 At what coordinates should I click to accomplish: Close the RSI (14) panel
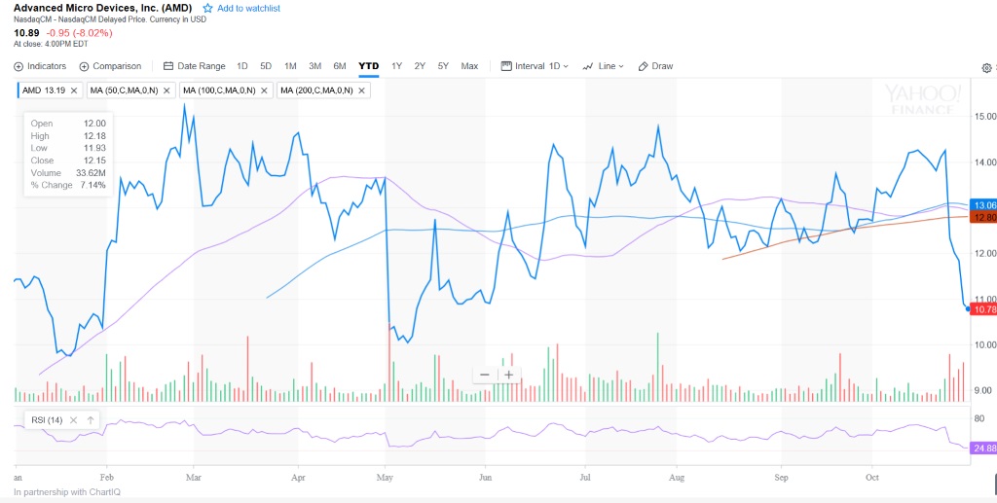73,419
